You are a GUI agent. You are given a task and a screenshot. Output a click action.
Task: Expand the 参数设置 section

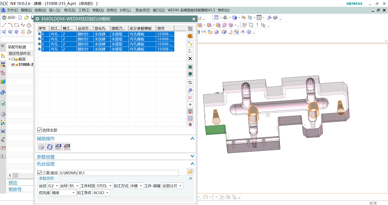(192, 156)
